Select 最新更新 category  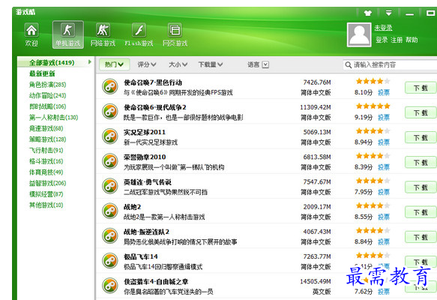click(42, 73)
